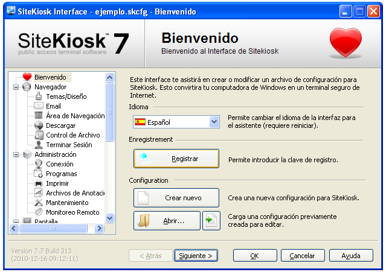Screen dimensions: 386x272
Task: Collapse the Administración tree node
Action: coord(15,154)
